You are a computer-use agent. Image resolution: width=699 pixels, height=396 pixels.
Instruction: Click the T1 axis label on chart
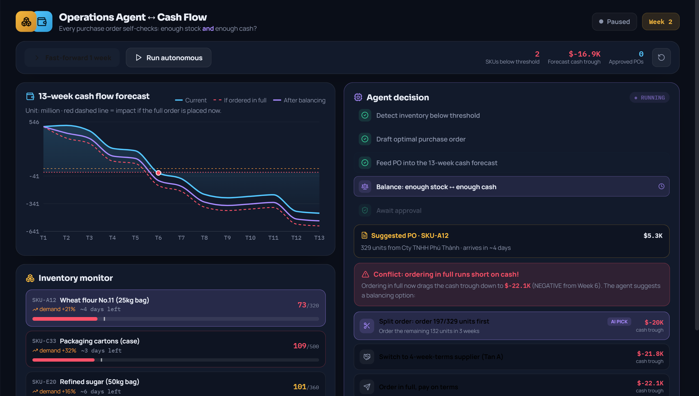[43, 238]
